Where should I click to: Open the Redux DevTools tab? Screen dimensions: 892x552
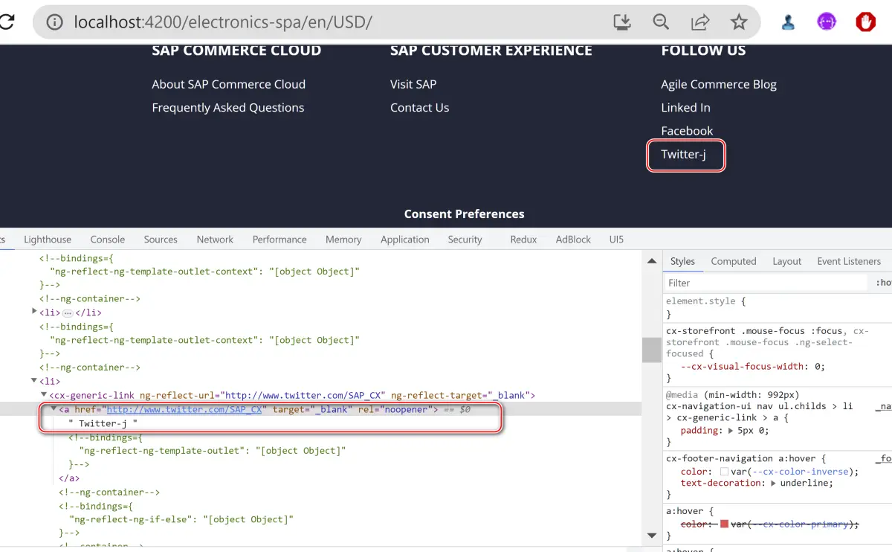tap(523, 239)
